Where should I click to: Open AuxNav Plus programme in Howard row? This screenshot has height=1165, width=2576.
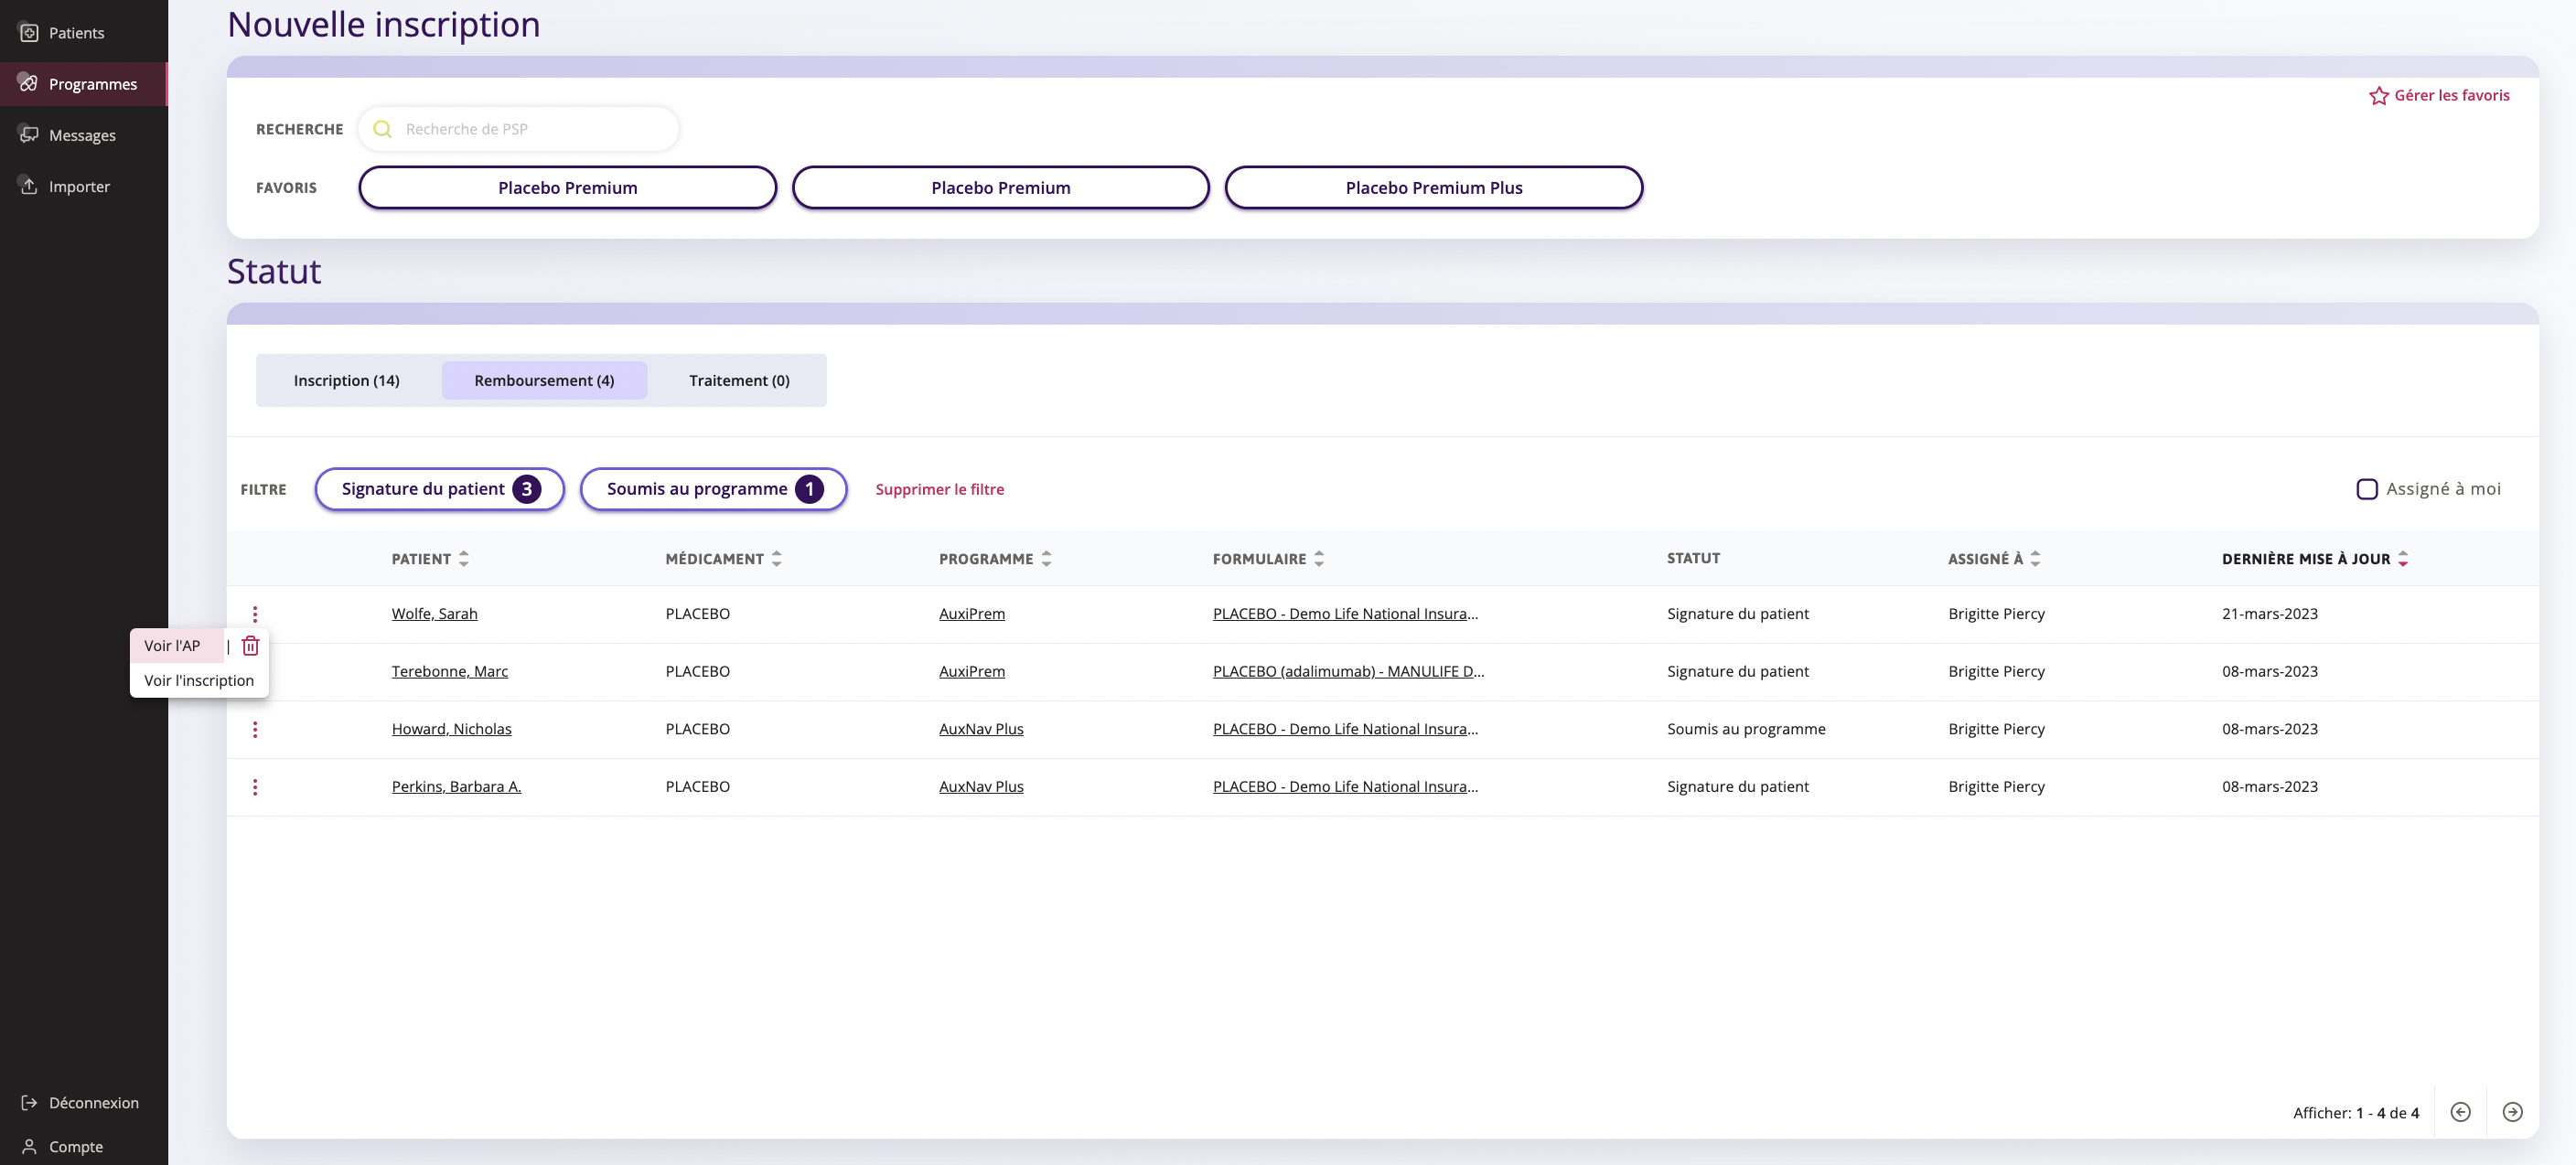(981, 729)
